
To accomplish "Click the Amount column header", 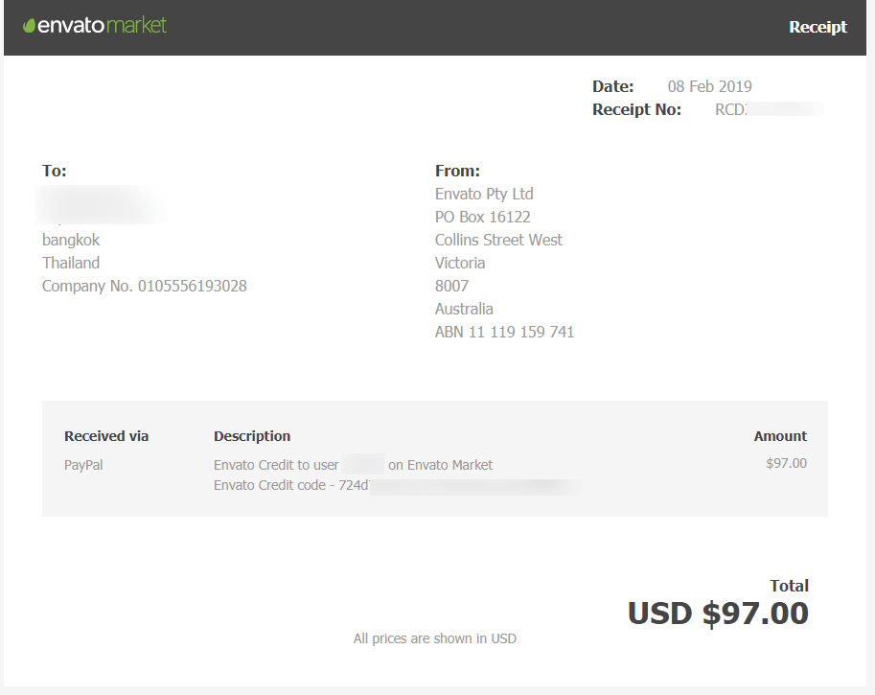I will pos(780,436).
